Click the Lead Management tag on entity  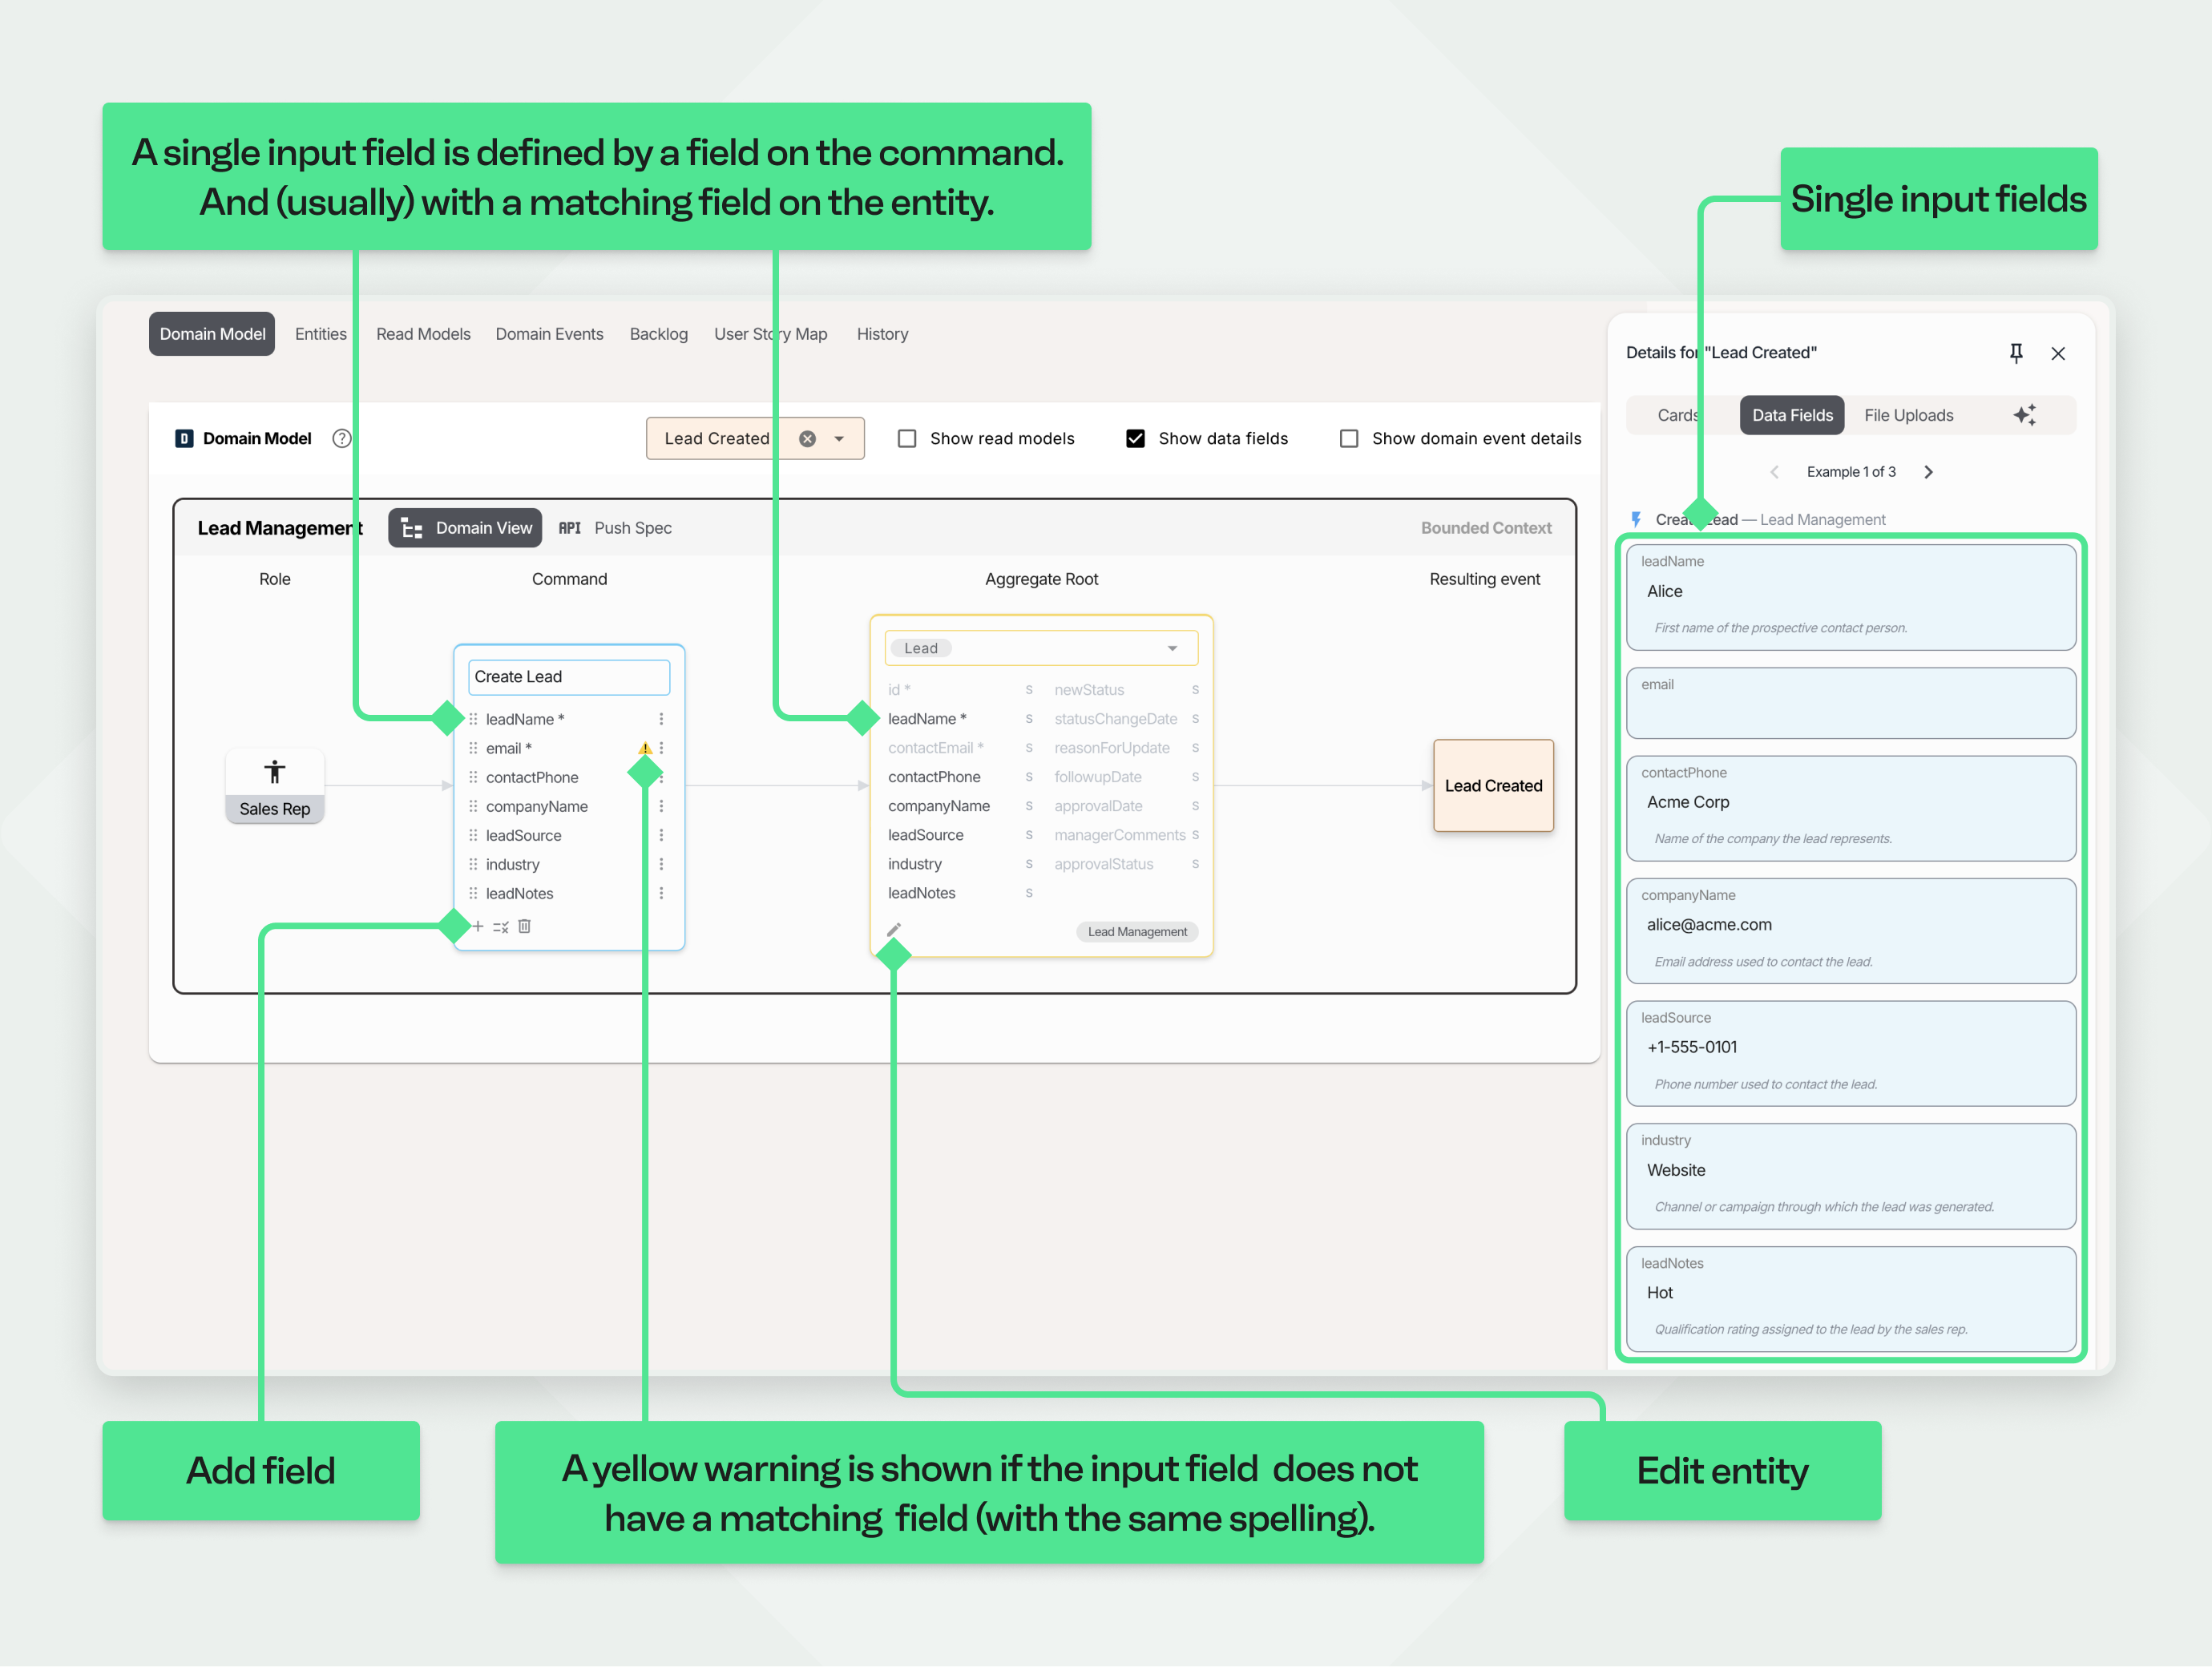1137,931
